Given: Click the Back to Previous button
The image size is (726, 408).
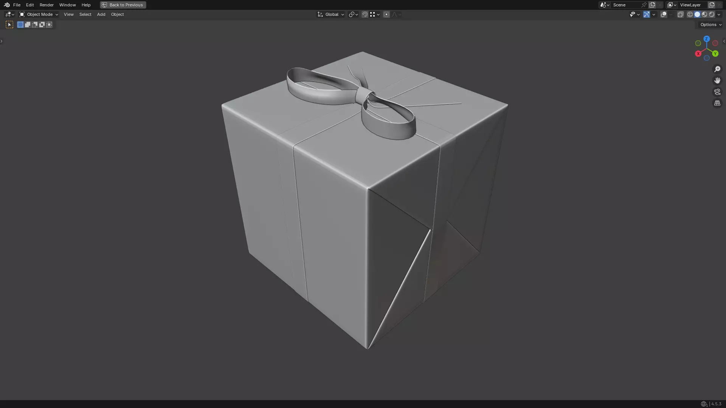Looking at the screenshot, I should coord(123,5).
